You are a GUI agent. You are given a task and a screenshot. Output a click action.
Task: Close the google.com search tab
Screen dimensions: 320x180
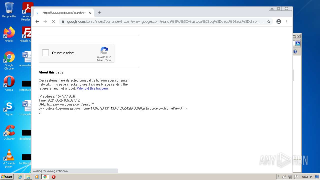coord(90,13)
